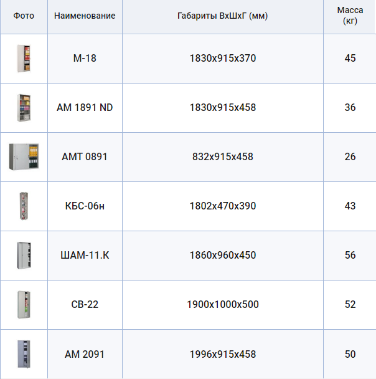Click the 832x915x458 dimensions cell

[222, 156]
